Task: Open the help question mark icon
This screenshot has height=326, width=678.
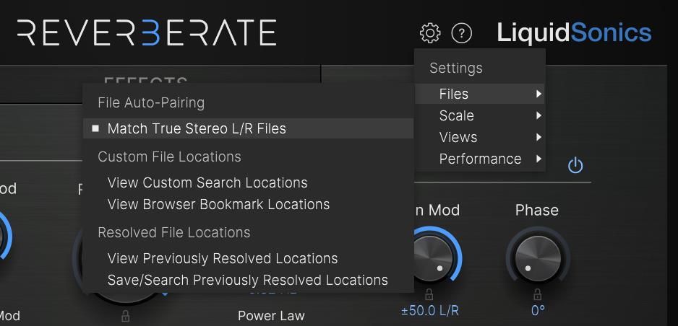Action: [x=461, y=33]
